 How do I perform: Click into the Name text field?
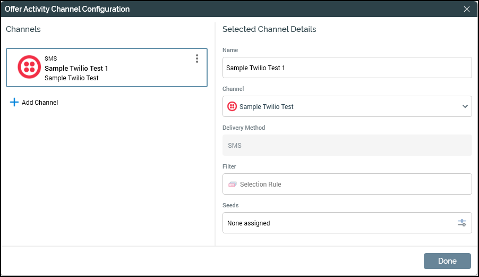coord(346,68)
